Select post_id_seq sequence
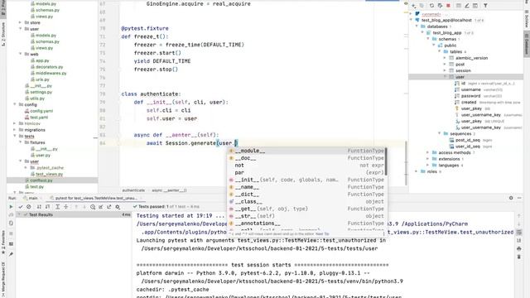 coord(468,140)
